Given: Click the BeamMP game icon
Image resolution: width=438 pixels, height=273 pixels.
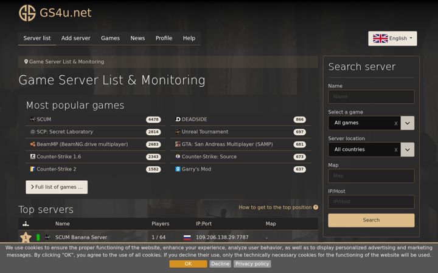Looking at the screenshot, I should (33, 144).
